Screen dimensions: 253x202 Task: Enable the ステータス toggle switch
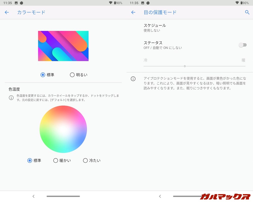243,45
